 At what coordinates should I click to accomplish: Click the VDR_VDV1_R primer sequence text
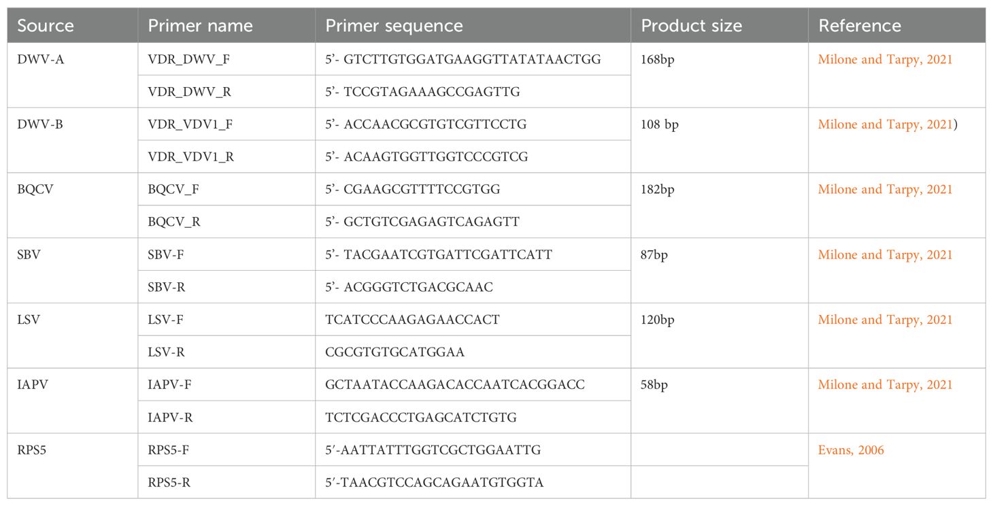click(x=426, y=157)
